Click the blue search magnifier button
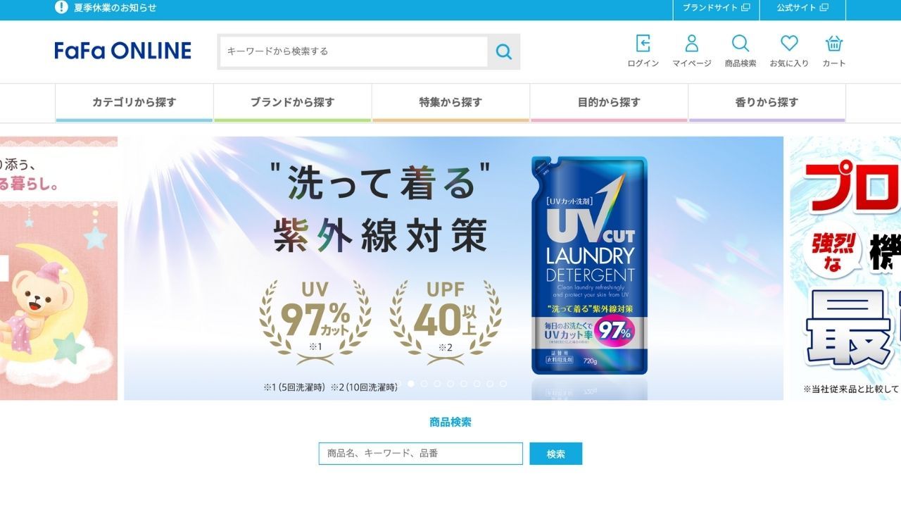This screenshot has width=901, height=507. 503,51
